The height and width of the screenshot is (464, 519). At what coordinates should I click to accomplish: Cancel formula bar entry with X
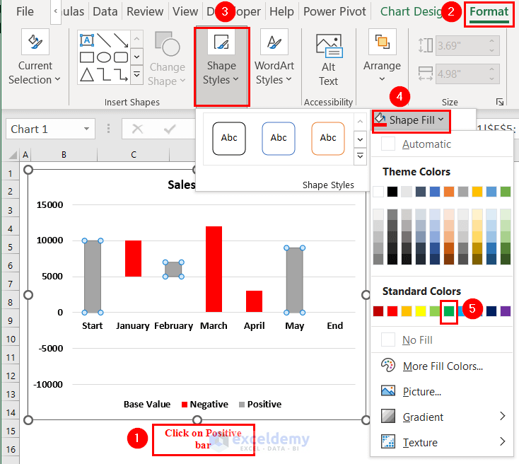click(137, 129)
